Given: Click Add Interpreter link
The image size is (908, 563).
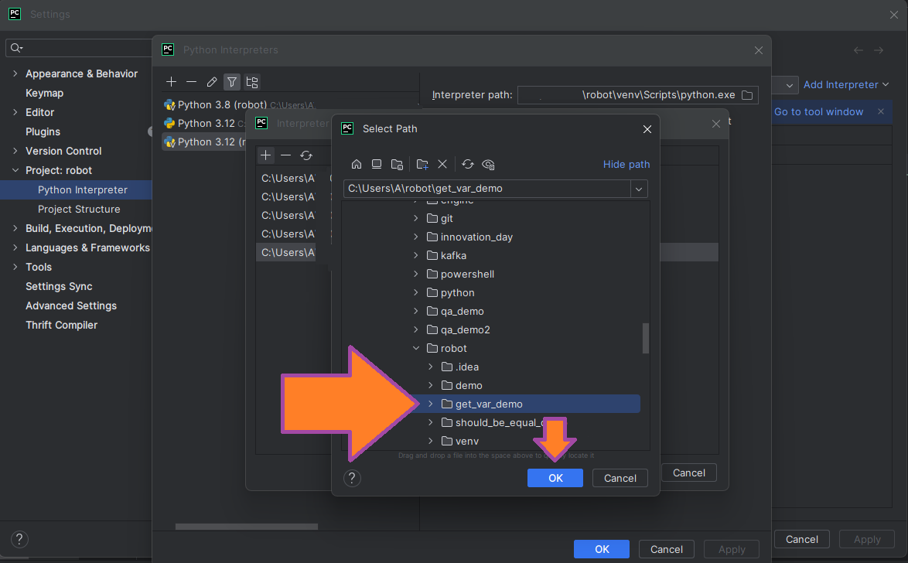Looking at the screenshot, I should coord(846,84).
